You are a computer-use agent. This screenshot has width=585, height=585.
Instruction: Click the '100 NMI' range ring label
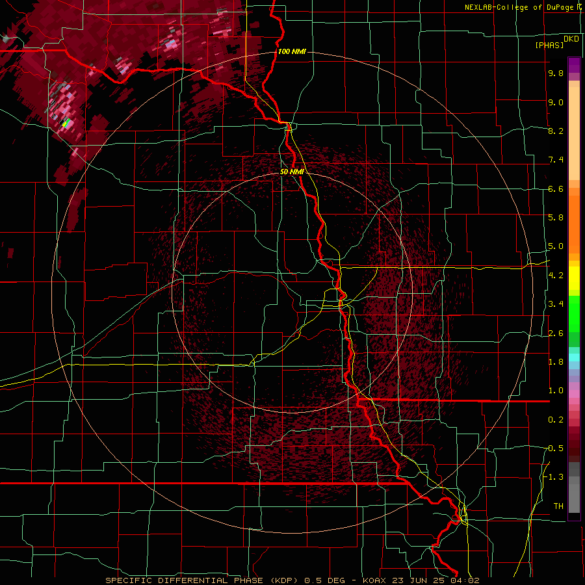coord(292,51)
